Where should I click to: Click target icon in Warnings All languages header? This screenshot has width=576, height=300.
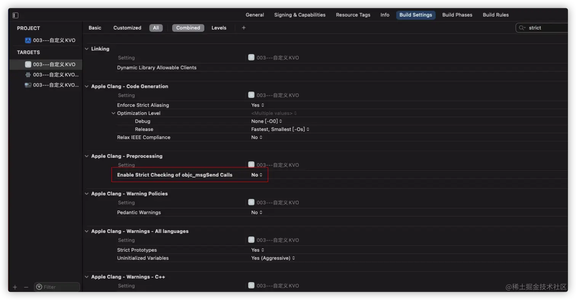click(x=251, y=240)
